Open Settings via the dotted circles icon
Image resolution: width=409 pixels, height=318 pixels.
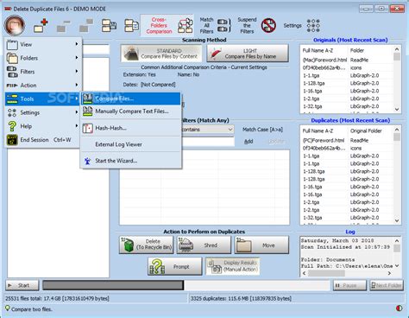[x=313, y=25]
